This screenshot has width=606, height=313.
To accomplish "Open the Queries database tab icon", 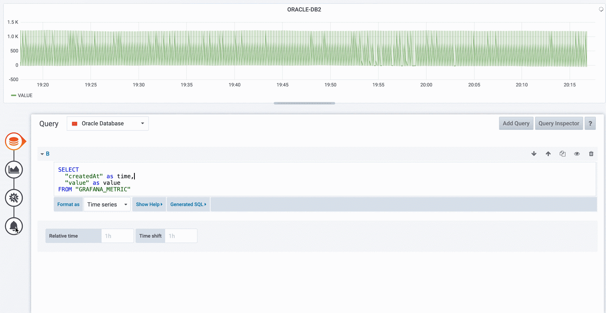I will coord(14,141).
